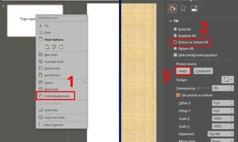Open the Picture tab icon
Viewport: 238px width, 142px height.
pyautogui.click(x=194, y=8)
